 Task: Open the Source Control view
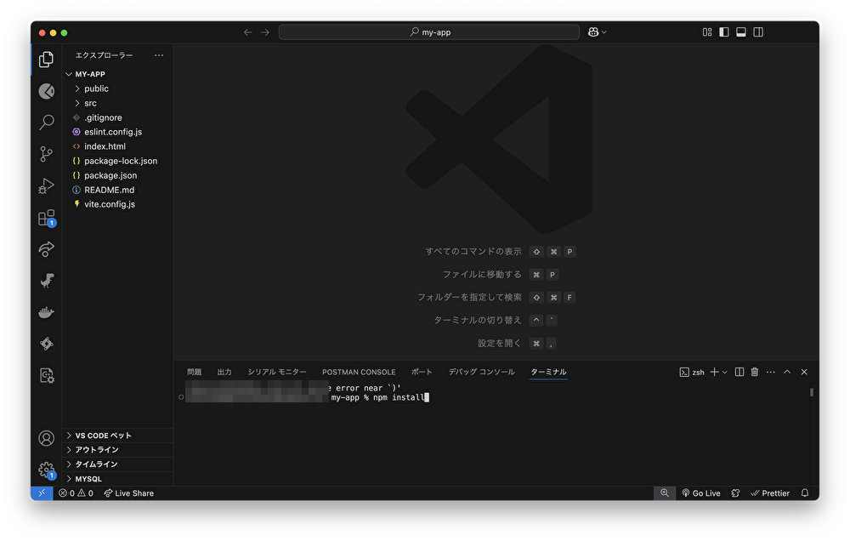pos(47,154)
